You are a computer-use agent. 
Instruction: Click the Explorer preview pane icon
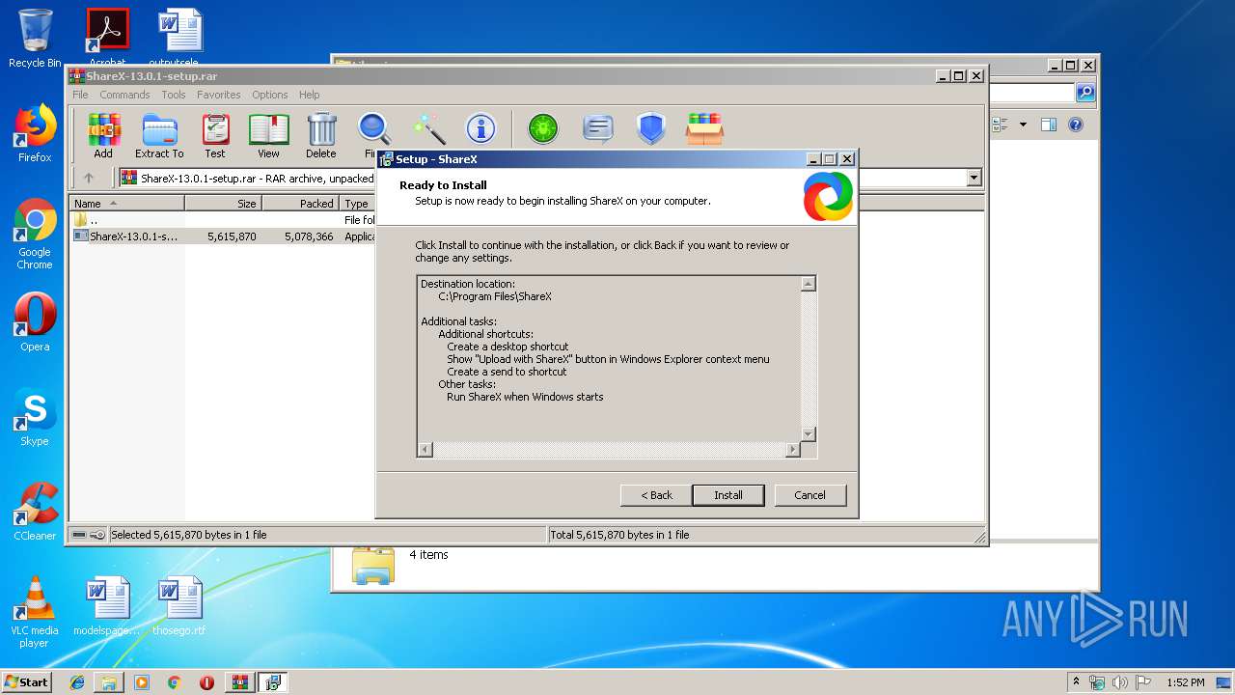1049,125
